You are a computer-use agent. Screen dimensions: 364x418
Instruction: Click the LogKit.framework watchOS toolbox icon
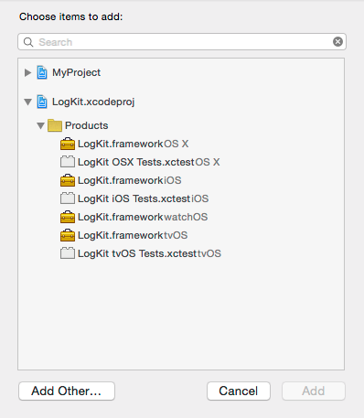pos(68,217)
